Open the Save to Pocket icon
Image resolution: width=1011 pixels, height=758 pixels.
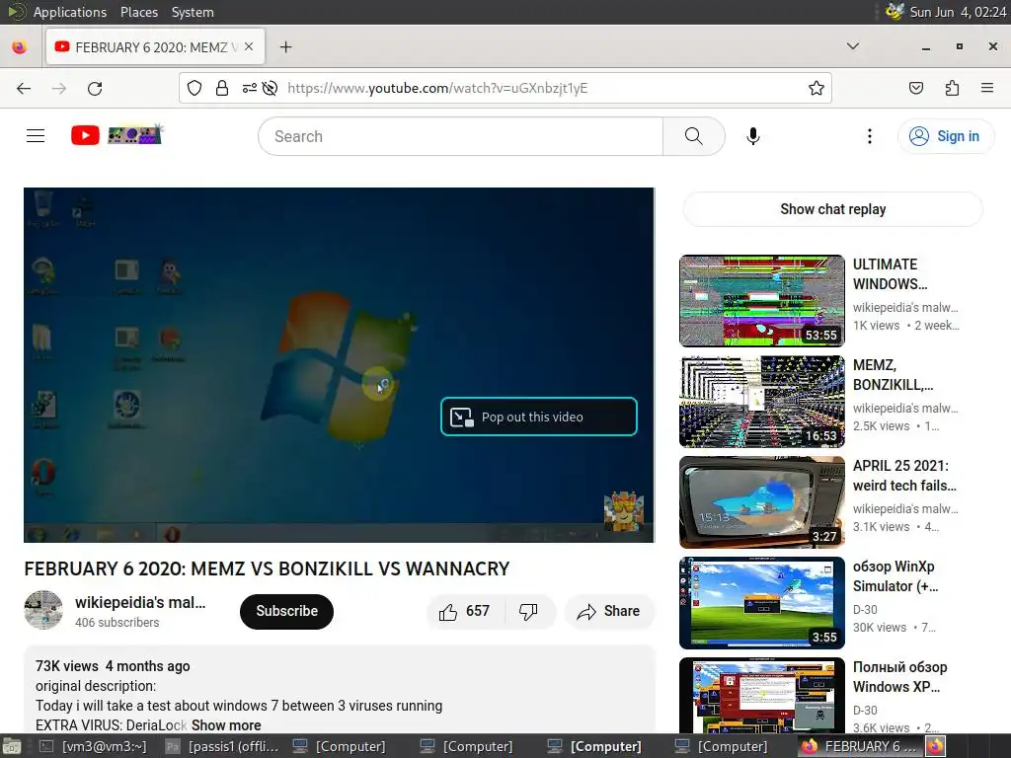[x=915, y=88]
